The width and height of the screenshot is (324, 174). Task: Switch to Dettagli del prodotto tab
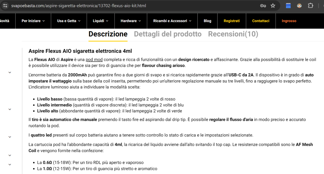pyautogui.click(x=168, y=34)
